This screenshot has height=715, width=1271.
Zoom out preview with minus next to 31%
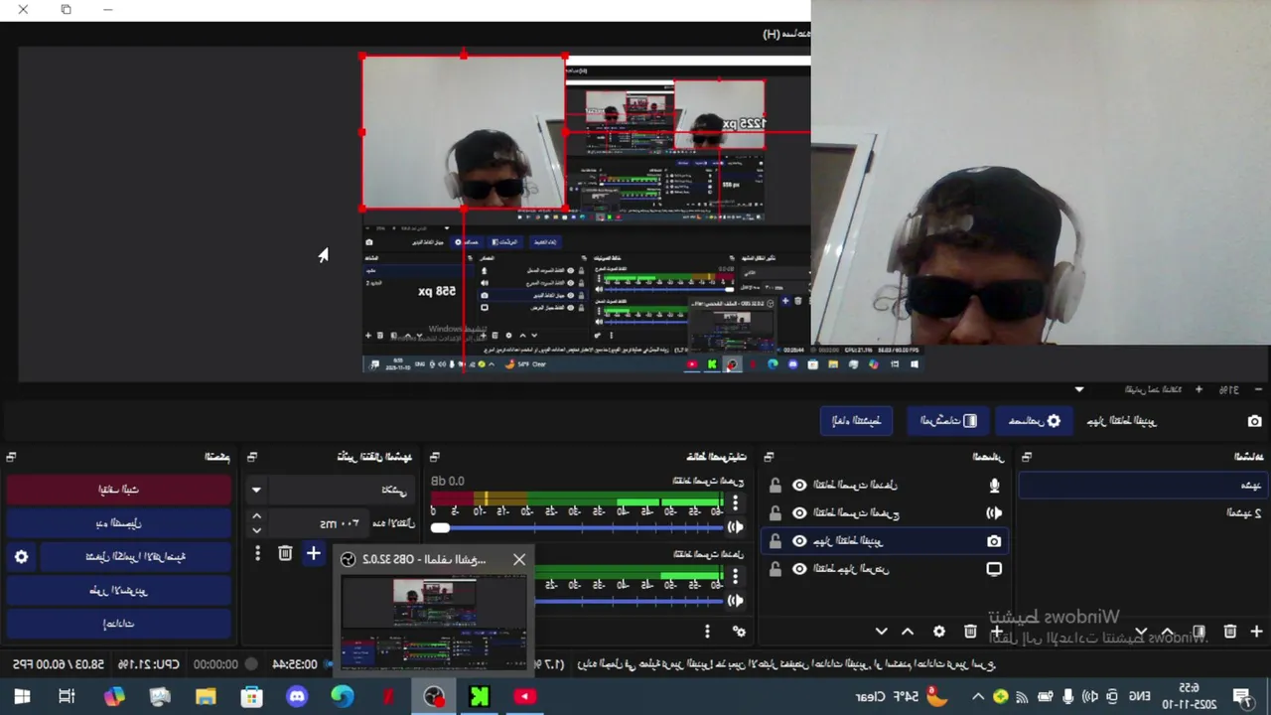point(1260,389)
